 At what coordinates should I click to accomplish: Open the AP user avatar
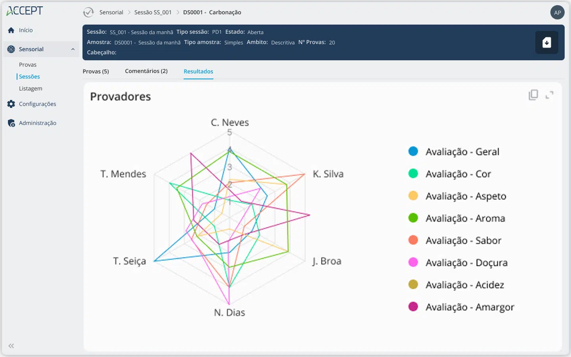click(557, 13)
